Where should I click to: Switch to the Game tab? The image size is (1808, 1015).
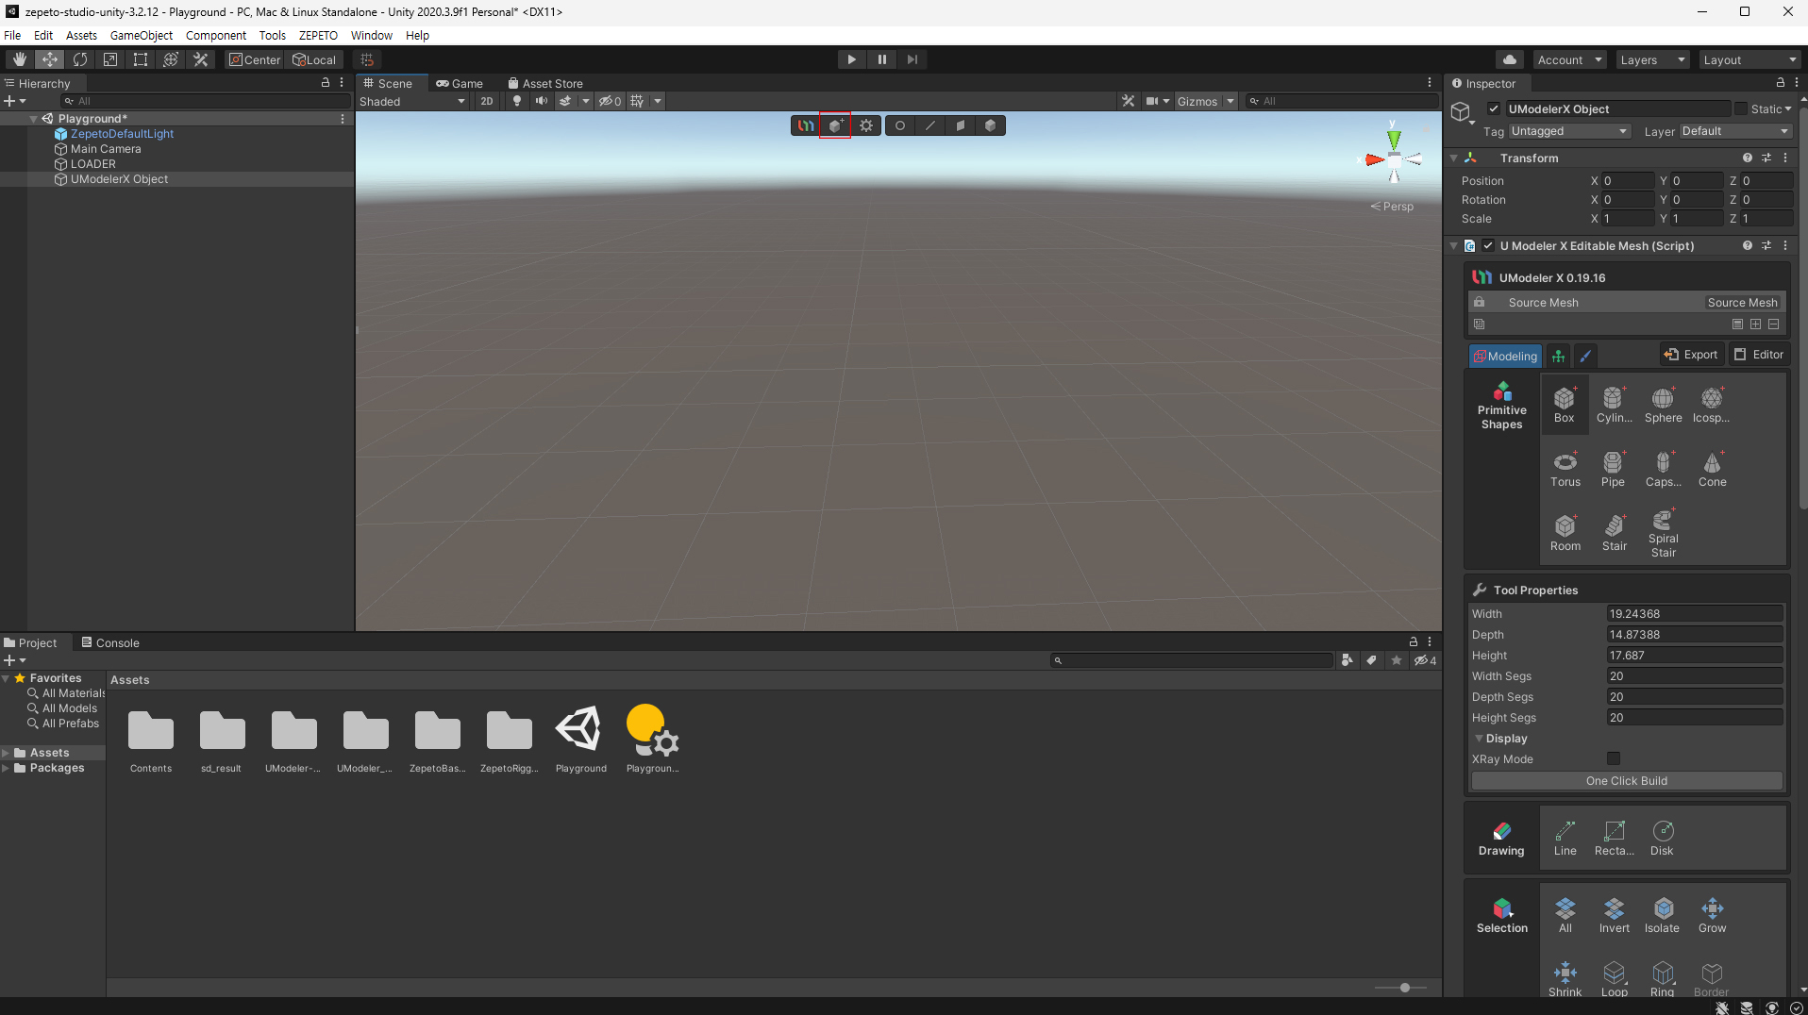460,83
